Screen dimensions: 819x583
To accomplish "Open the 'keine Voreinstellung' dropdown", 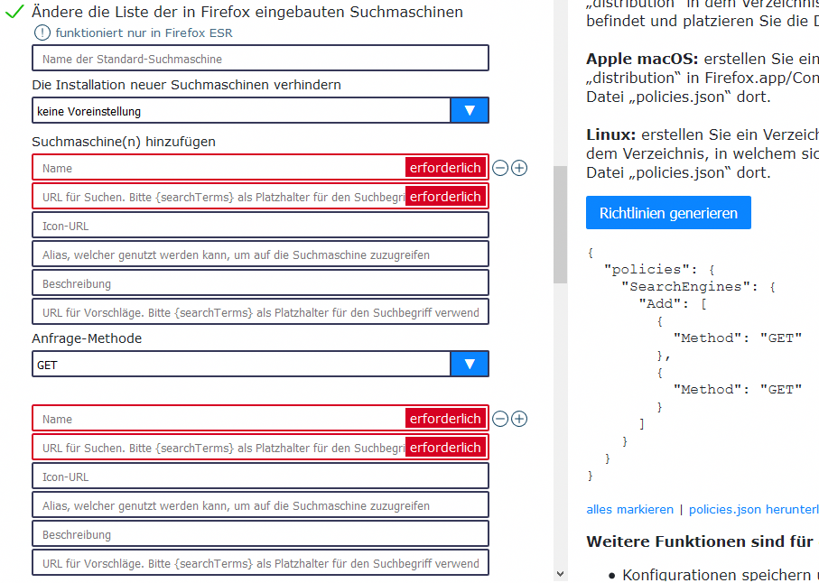I will tap(260, 110).
